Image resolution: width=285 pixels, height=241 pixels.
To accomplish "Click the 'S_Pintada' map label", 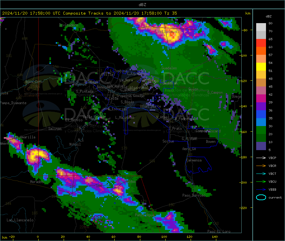I will [85, 92].
